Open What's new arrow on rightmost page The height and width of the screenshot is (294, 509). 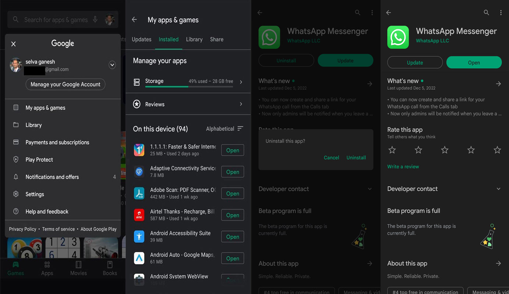498,84
